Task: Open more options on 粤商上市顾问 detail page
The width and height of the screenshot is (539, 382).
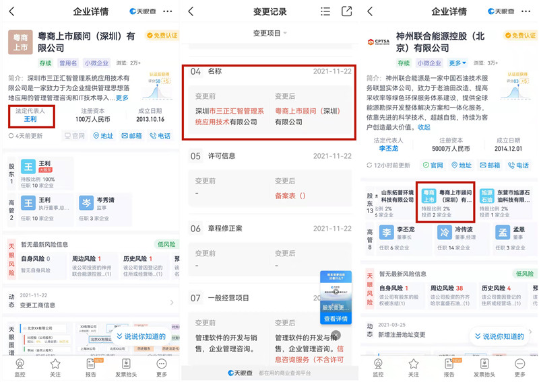Action: pyautogui.click(x=168, y=11)
